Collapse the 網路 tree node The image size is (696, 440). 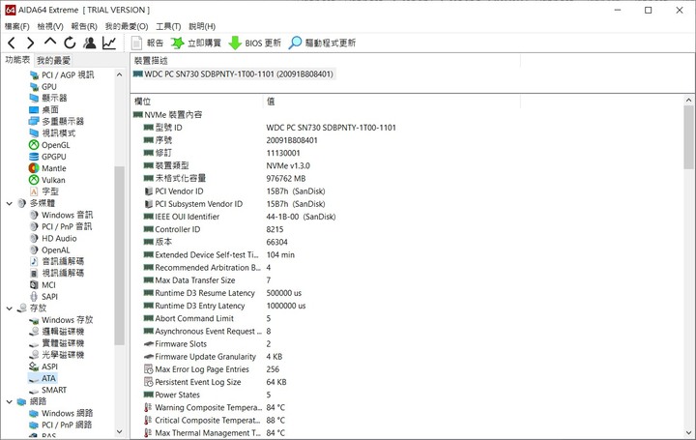pyautogui.click(x=10, y=402)
